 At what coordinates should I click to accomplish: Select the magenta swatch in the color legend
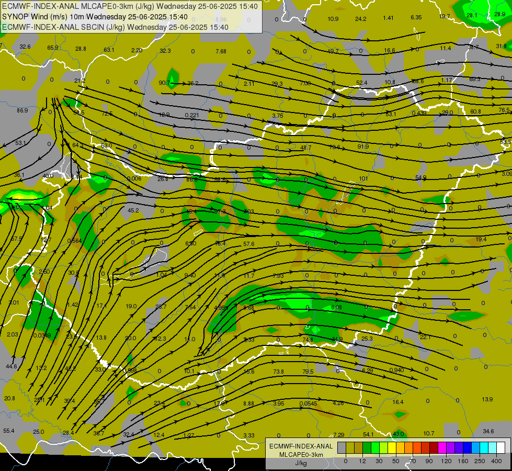442,447
